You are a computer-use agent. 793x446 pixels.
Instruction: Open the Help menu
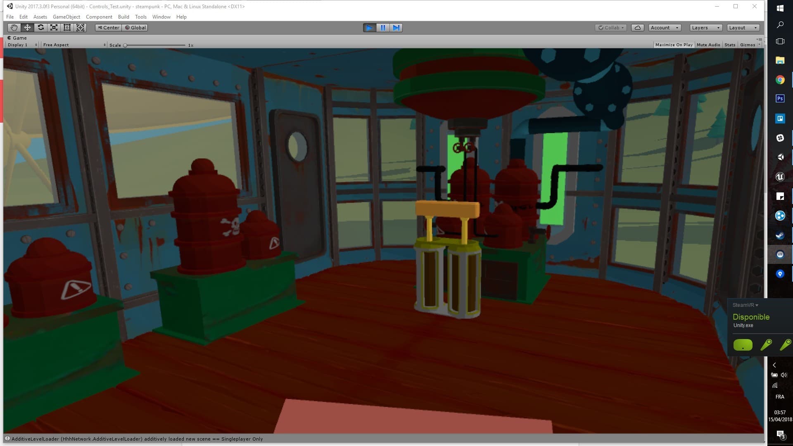click(181, 17)
